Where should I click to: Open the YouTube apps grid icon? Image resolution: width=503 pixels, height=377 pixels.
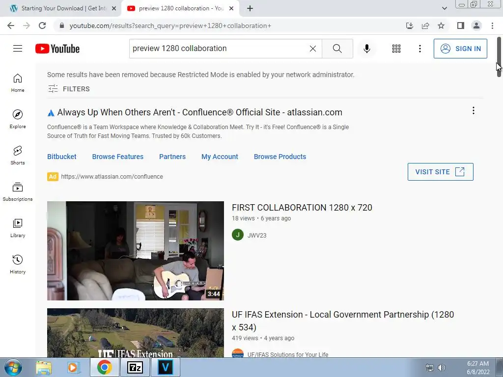tap(396, 49)
